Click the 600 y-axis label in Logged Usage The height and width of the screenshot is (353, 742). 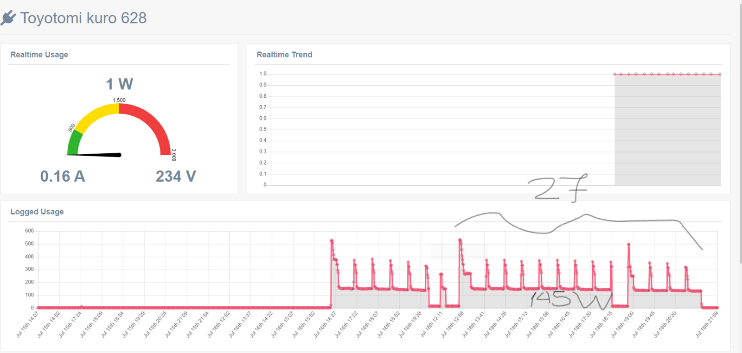point(29,231)
